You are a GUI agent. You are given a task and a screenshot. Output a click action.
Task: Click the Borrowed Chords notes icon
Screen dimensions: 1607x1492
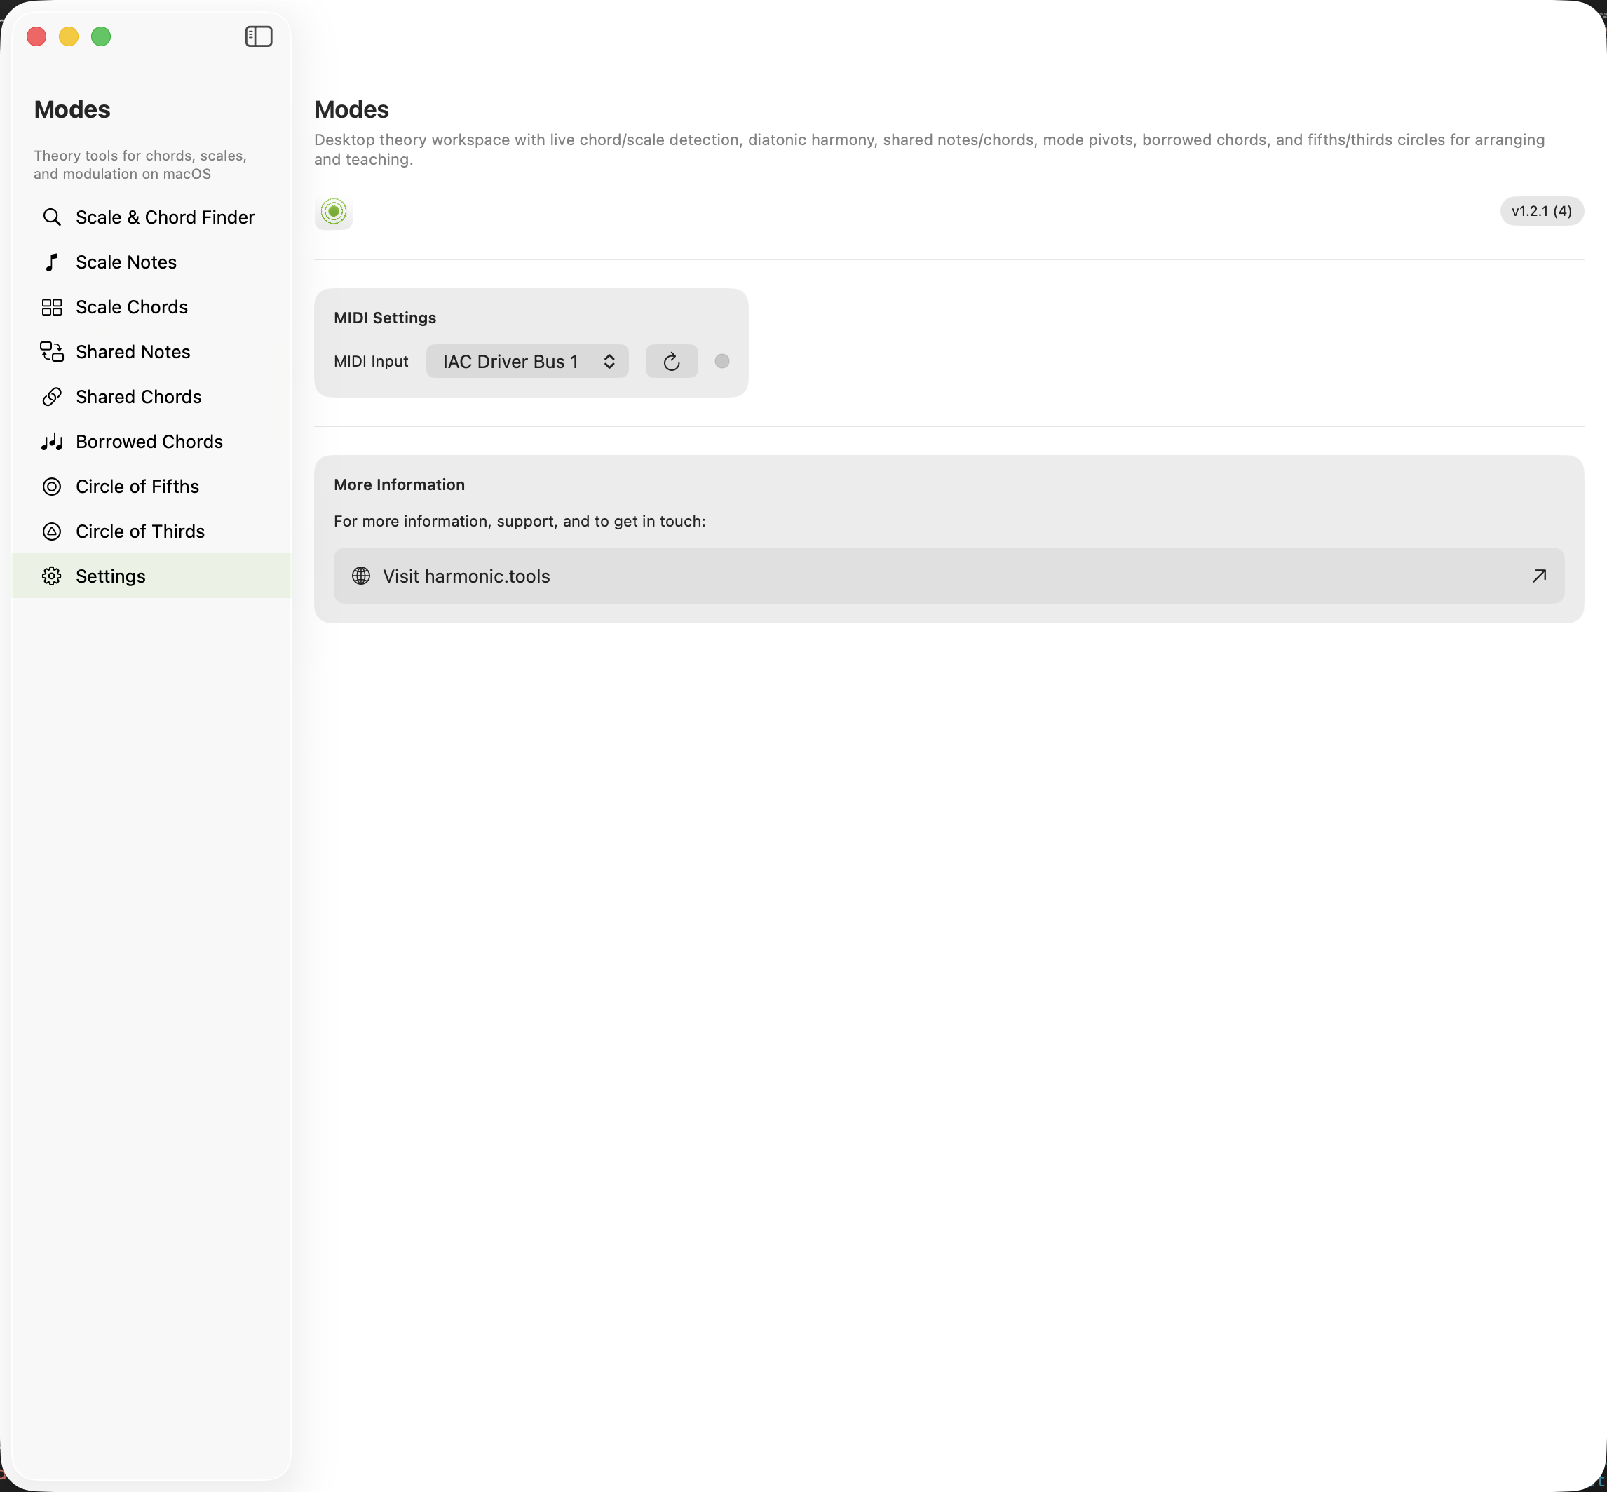52,442
